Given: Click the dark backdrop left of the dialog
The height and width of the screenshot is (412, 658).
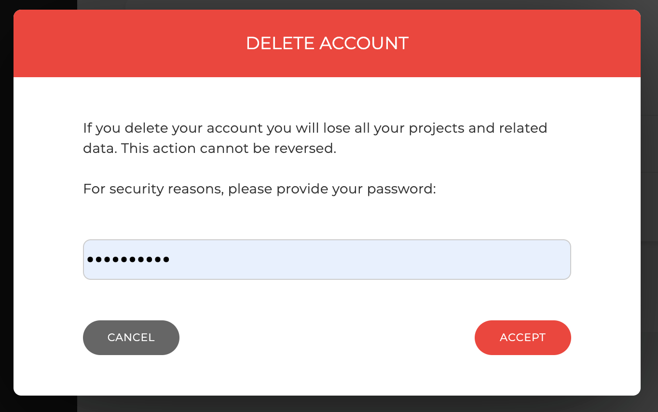Looking at the screenshot, I should (x=6, y=207).
